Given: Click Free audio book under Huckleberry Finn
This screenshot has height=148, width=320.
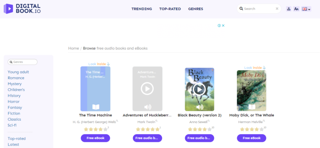Looking at the screenshot, I should pos(147,138).
